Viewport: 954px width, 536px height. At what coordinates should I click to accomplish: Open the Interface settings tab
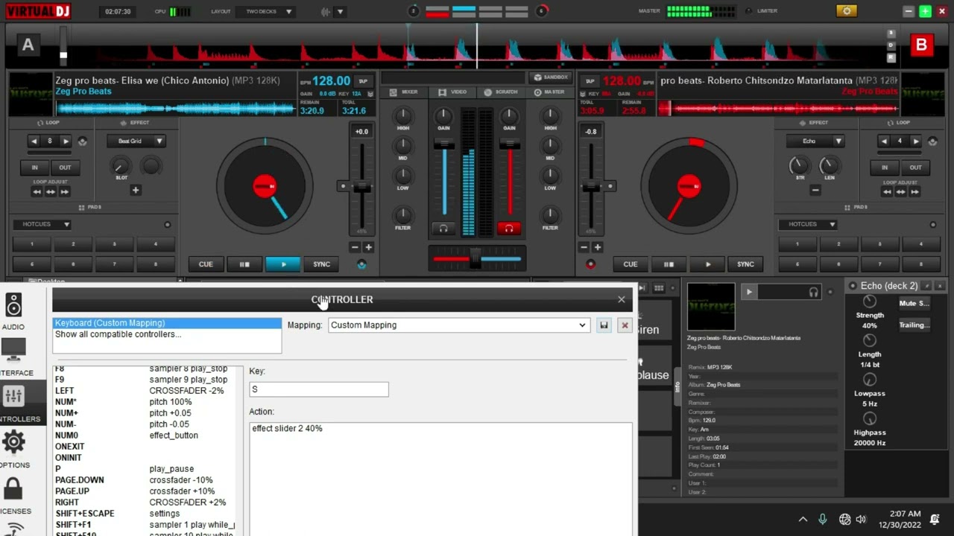point(13,356)
